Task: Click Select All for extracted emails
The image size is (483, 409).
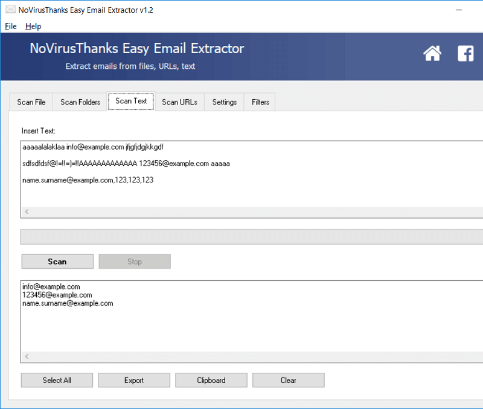Action: [x=57, y=380]
